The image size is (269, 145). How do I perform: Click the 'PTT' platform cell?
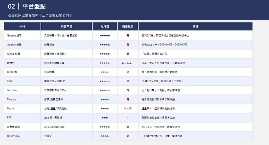click(x=22, y=118)
